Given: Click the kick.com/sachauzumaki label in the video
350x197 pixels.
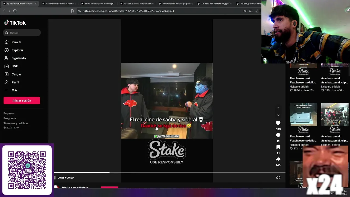Looking at the screenshot, I should (x=167, y=136).
